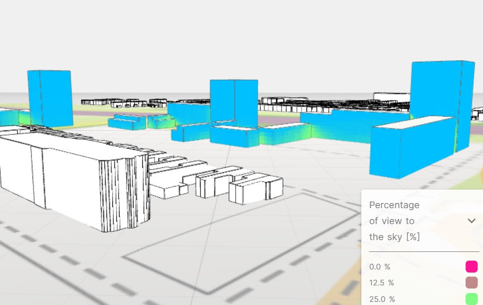Click inside the rectangular site outline on the ground
Image resolution: width=483 pixels, height=305 pixels.
tap(242, 242)
